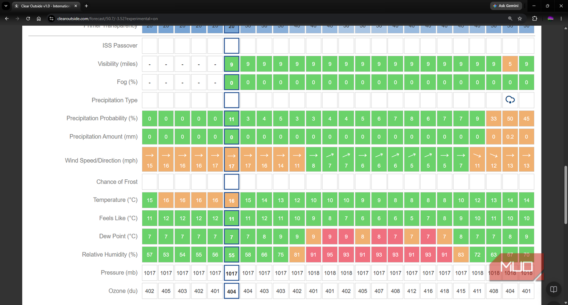Select the 412 ozone cell
568x305 pixels.
(412, 291)
